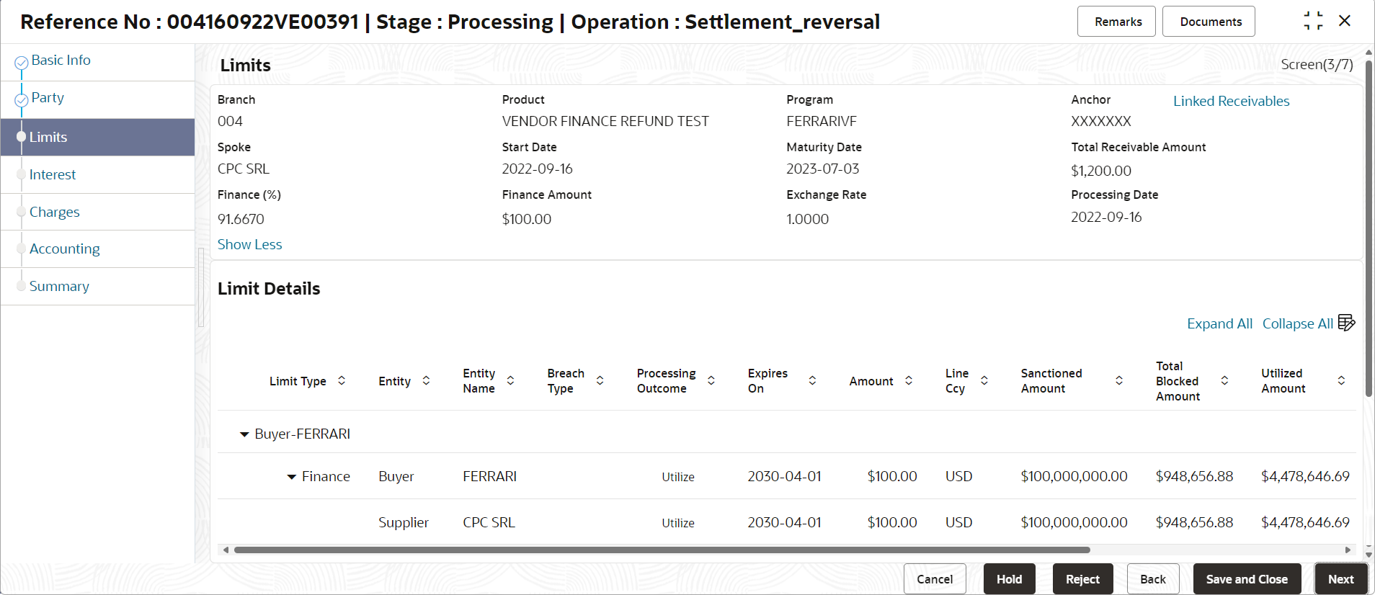
Task: Click the collapse-screen icon near Documents
Action: coord(1313,21)
